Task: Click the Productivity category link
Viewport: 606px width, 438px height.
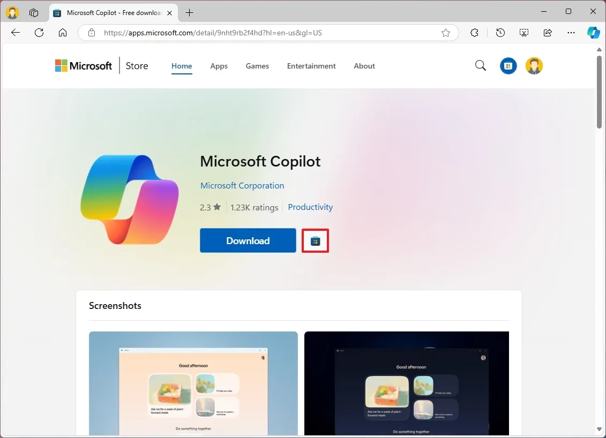Action: pos(310,207)
